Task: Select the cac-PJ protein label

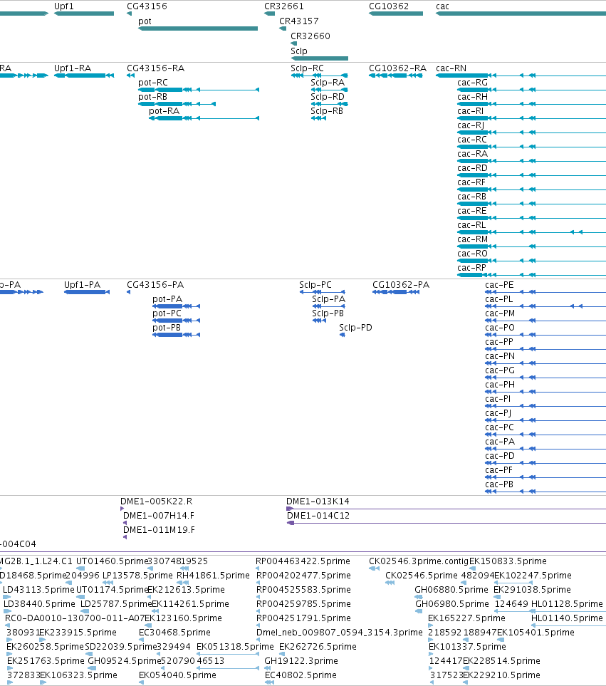Action: (498, 413)
